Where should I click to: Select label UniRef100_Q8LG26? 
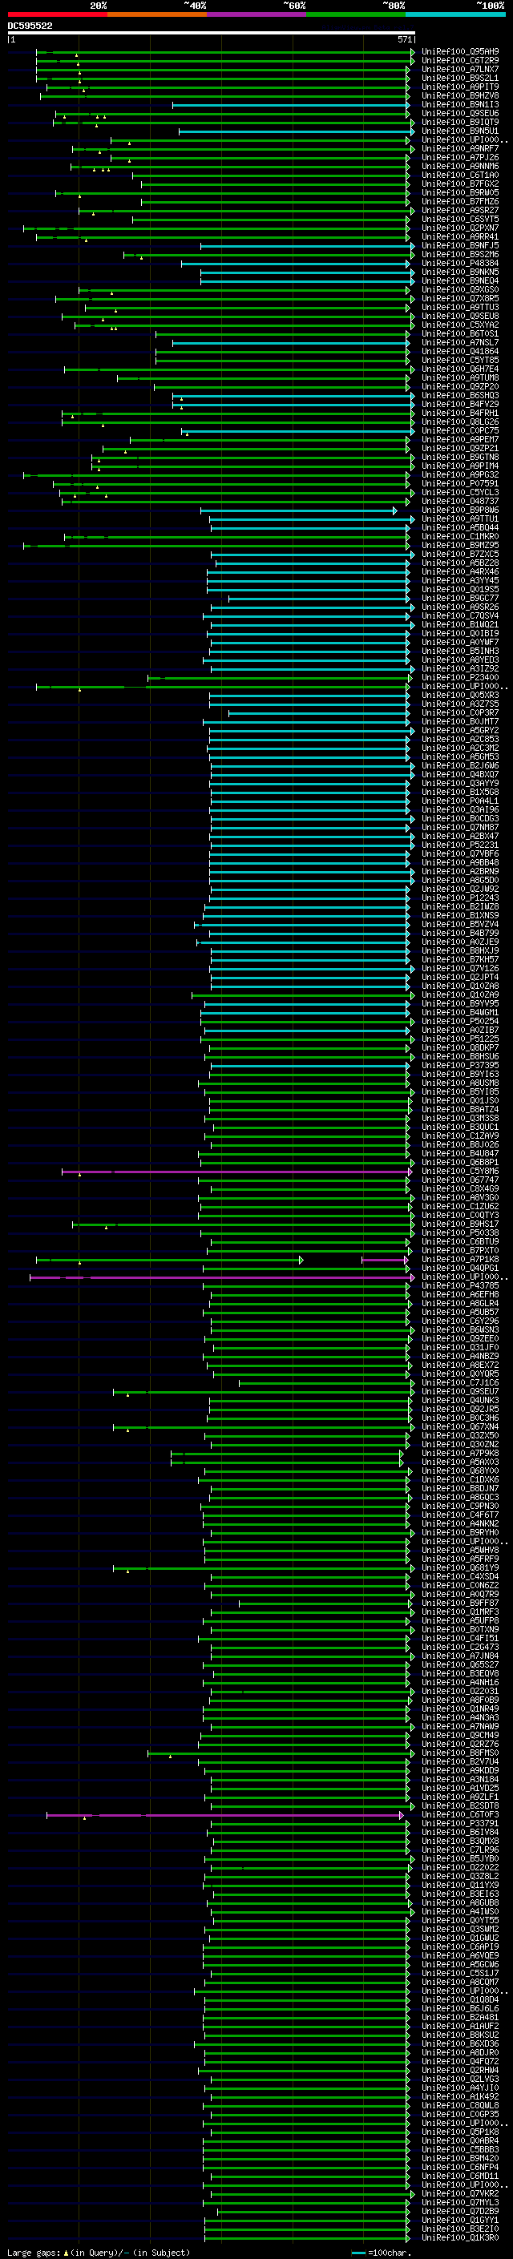pyautogui.click(x=459, y=422)
